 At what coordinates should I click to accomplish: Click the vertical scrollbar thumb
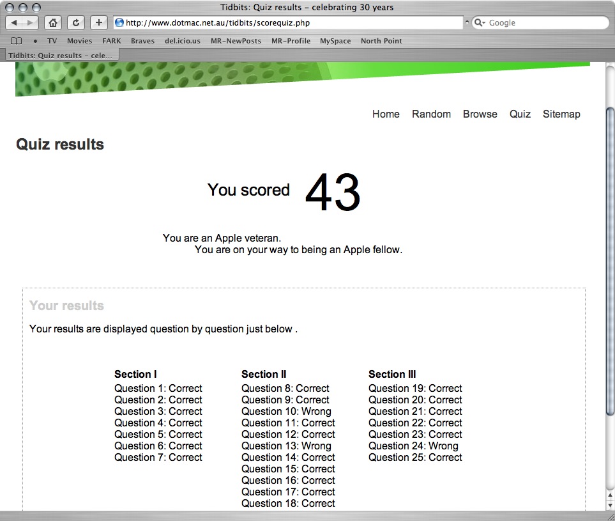610,261
